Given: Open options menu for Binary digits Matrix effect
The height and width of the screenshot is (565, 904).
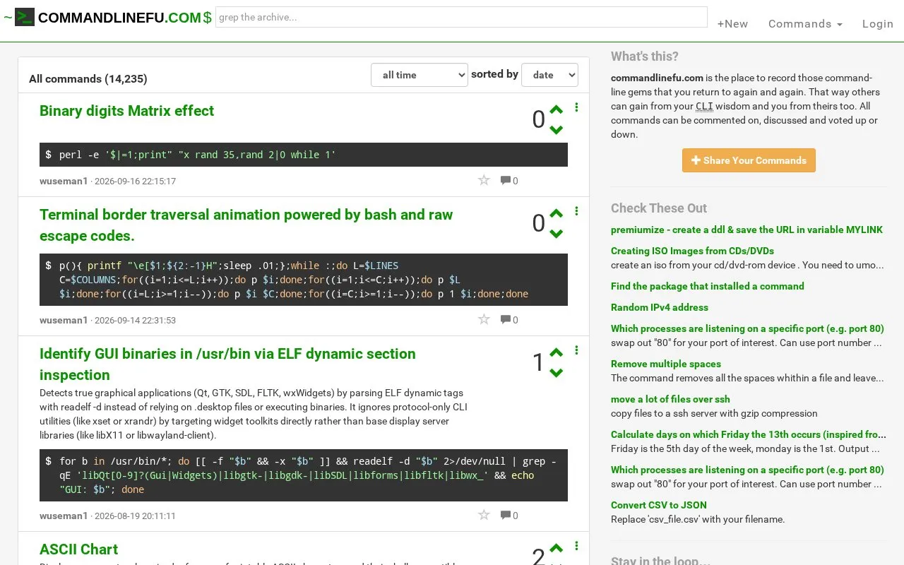Looking at the screenshot, I should [x=576, y=107].
